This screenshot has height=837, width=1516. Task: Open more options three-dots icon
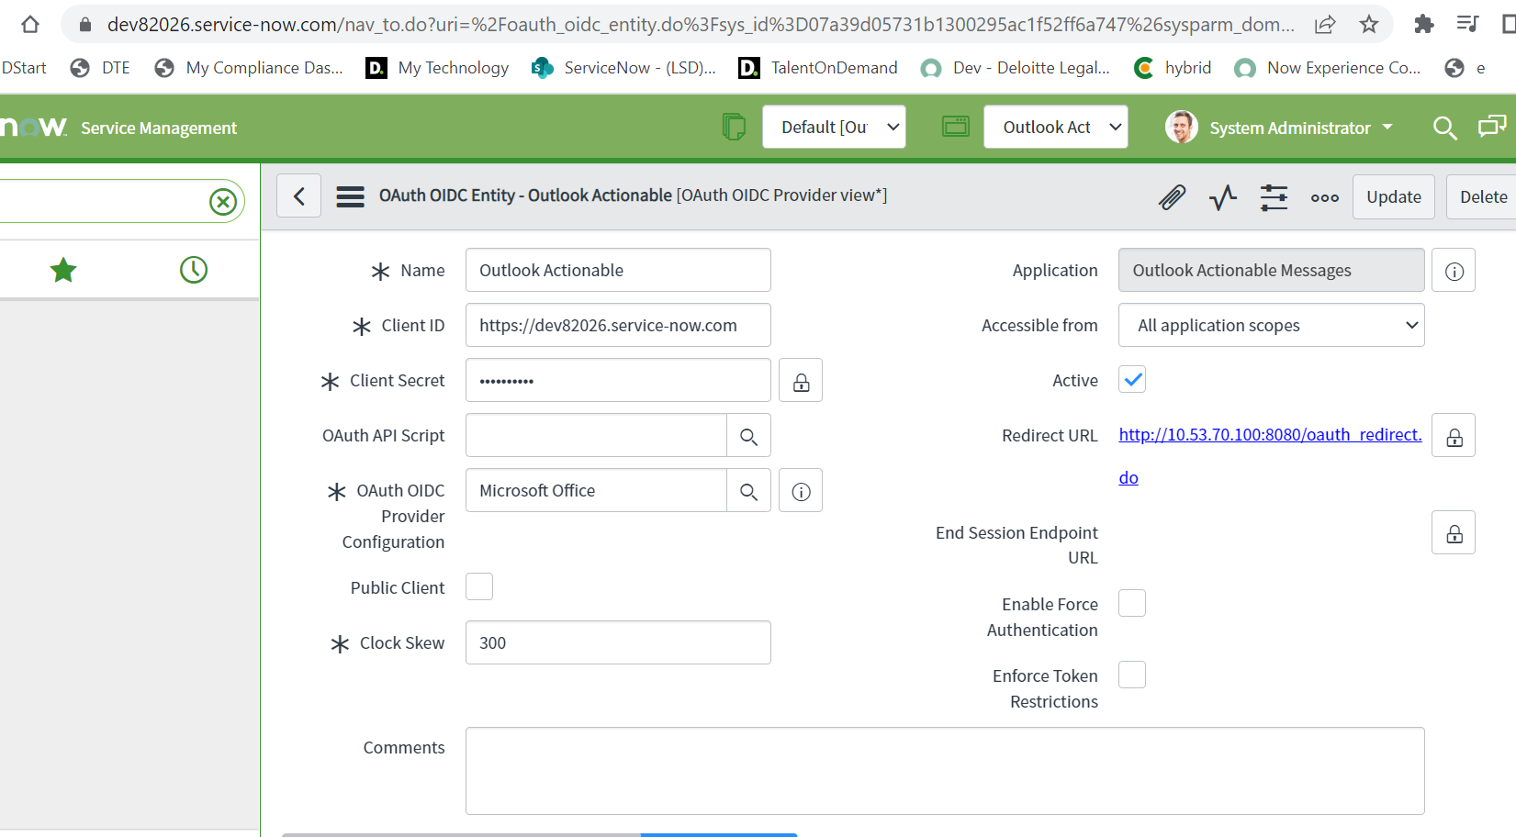tap(1325, 197)
